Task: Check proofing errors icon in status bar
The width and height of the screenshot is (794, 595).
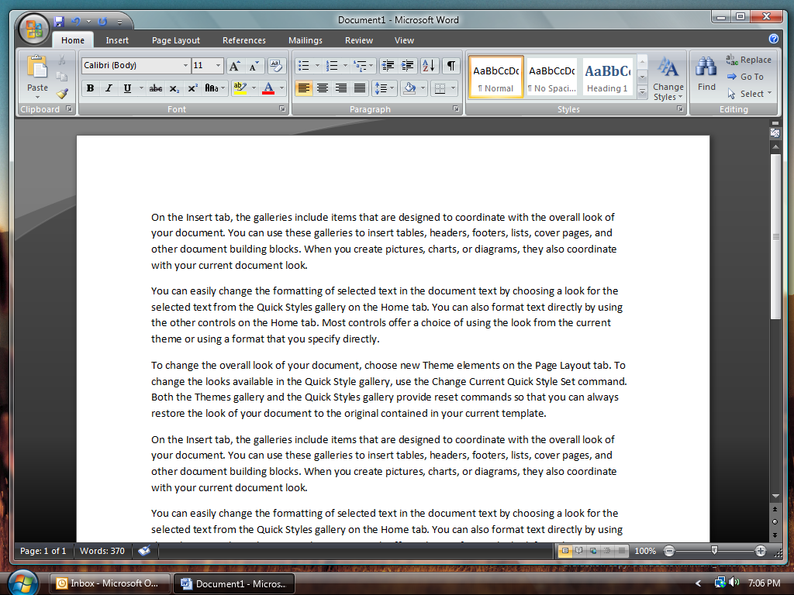Action: coord(144,551)
